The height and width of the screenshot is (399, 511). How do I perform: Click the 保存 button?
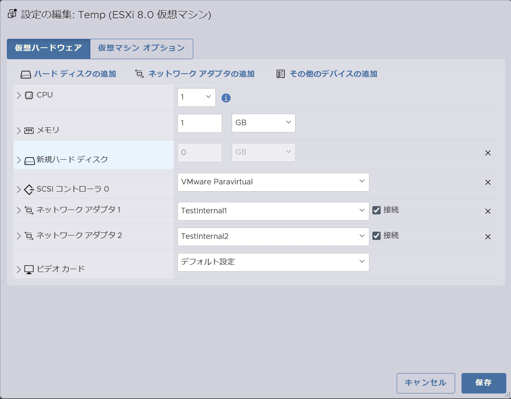(x=484, y=383)
